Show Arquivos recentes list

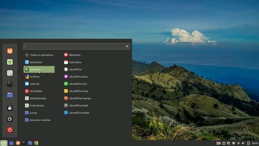(39, 120)
